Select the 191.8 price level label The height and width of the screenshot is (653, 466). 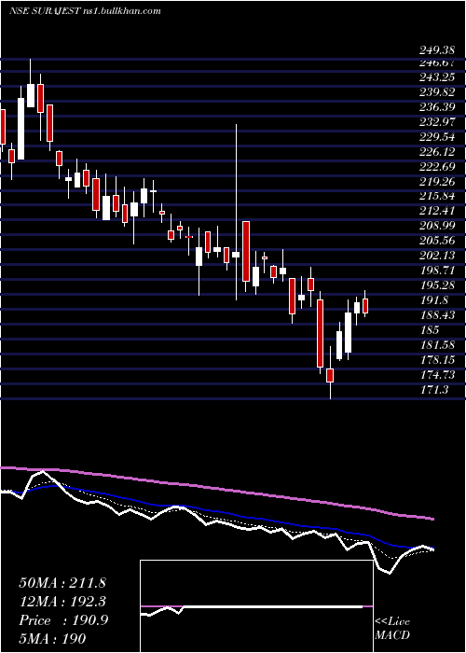(x=434, y=300)
